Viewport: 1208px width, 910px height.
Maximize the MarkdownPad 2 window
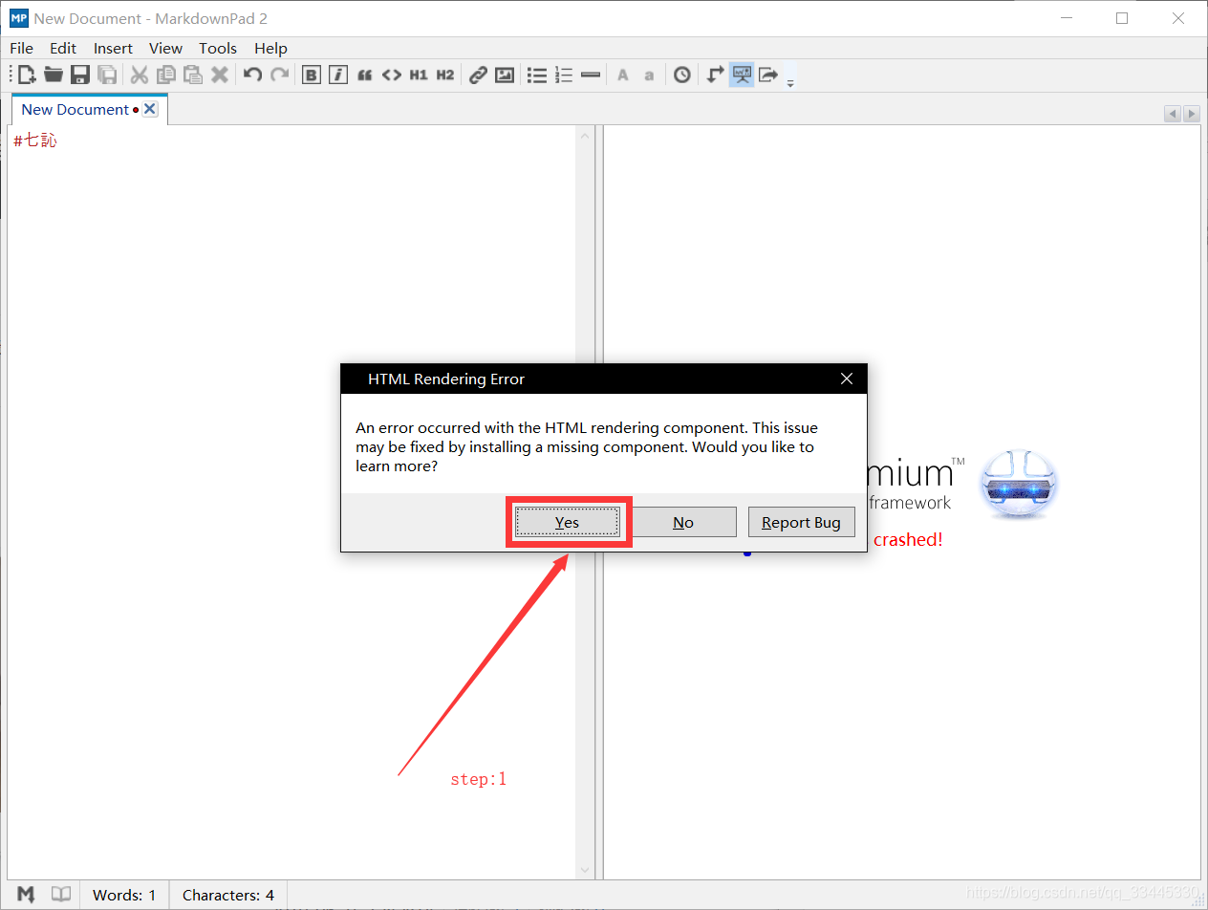click(x=1122, y=18)
